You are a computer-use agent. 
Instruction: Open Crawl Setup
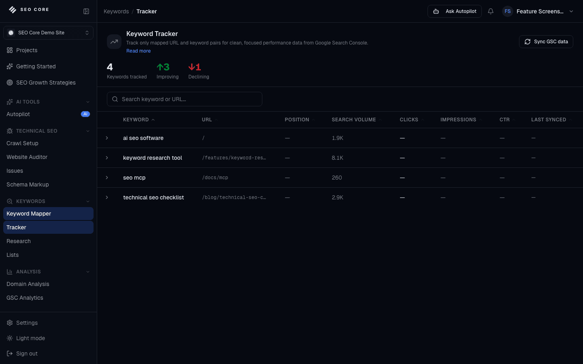coord(49,143)
